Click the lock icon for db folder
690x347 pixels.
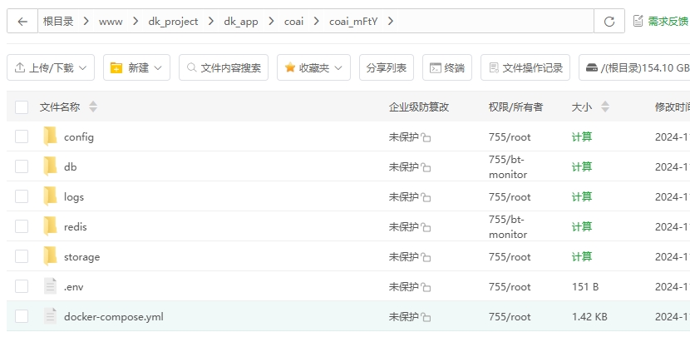tap(426, 167)
